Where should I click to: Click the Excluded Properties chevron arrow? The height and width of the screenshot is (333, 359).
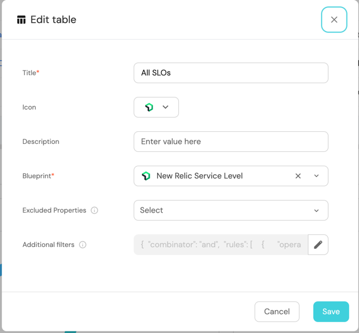coord(316,210)
